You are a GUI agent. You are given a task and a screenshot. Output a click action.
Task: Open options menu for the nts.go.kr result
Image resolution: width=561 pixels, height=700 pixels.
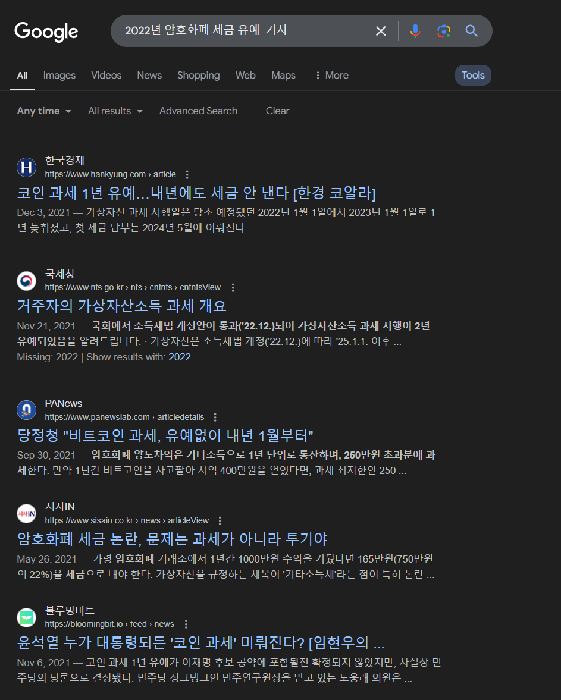(233, 287)
